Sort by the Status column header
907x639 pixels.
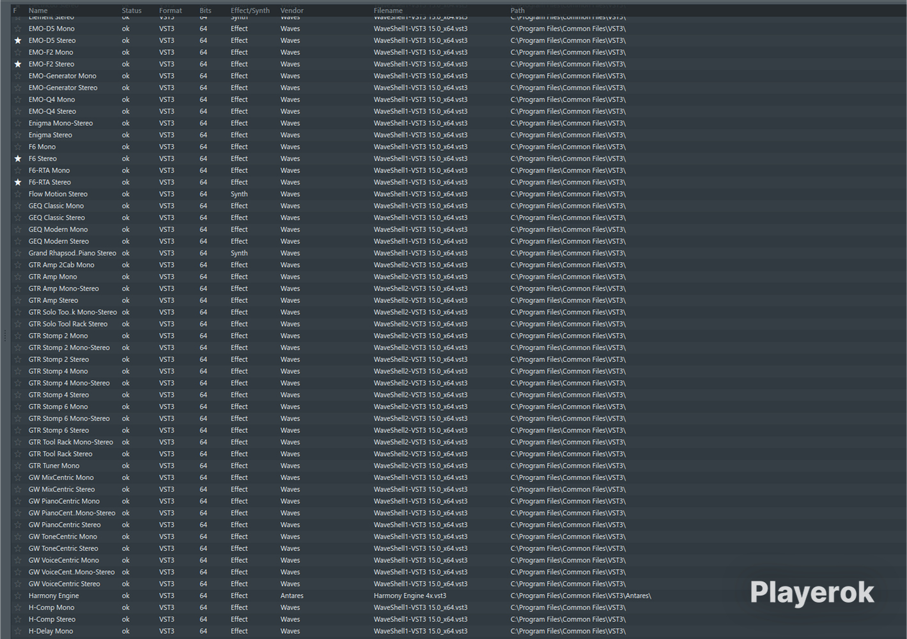pyautogui.click(x=132, y=10)
